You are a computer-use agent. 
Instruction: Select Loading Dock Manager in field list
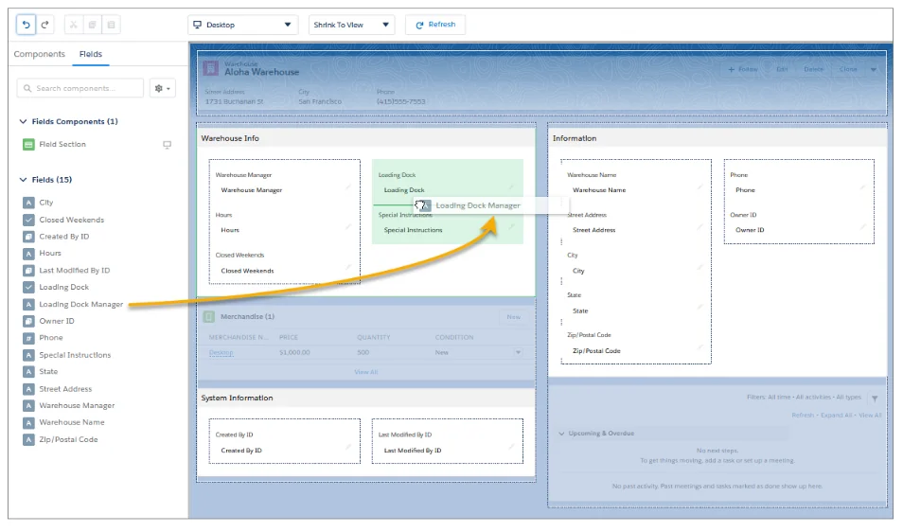[81, 304]
